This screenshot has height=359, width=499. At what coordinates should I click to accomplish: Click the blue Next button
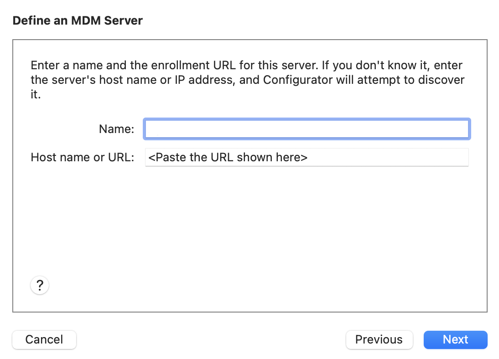point(455,340)
